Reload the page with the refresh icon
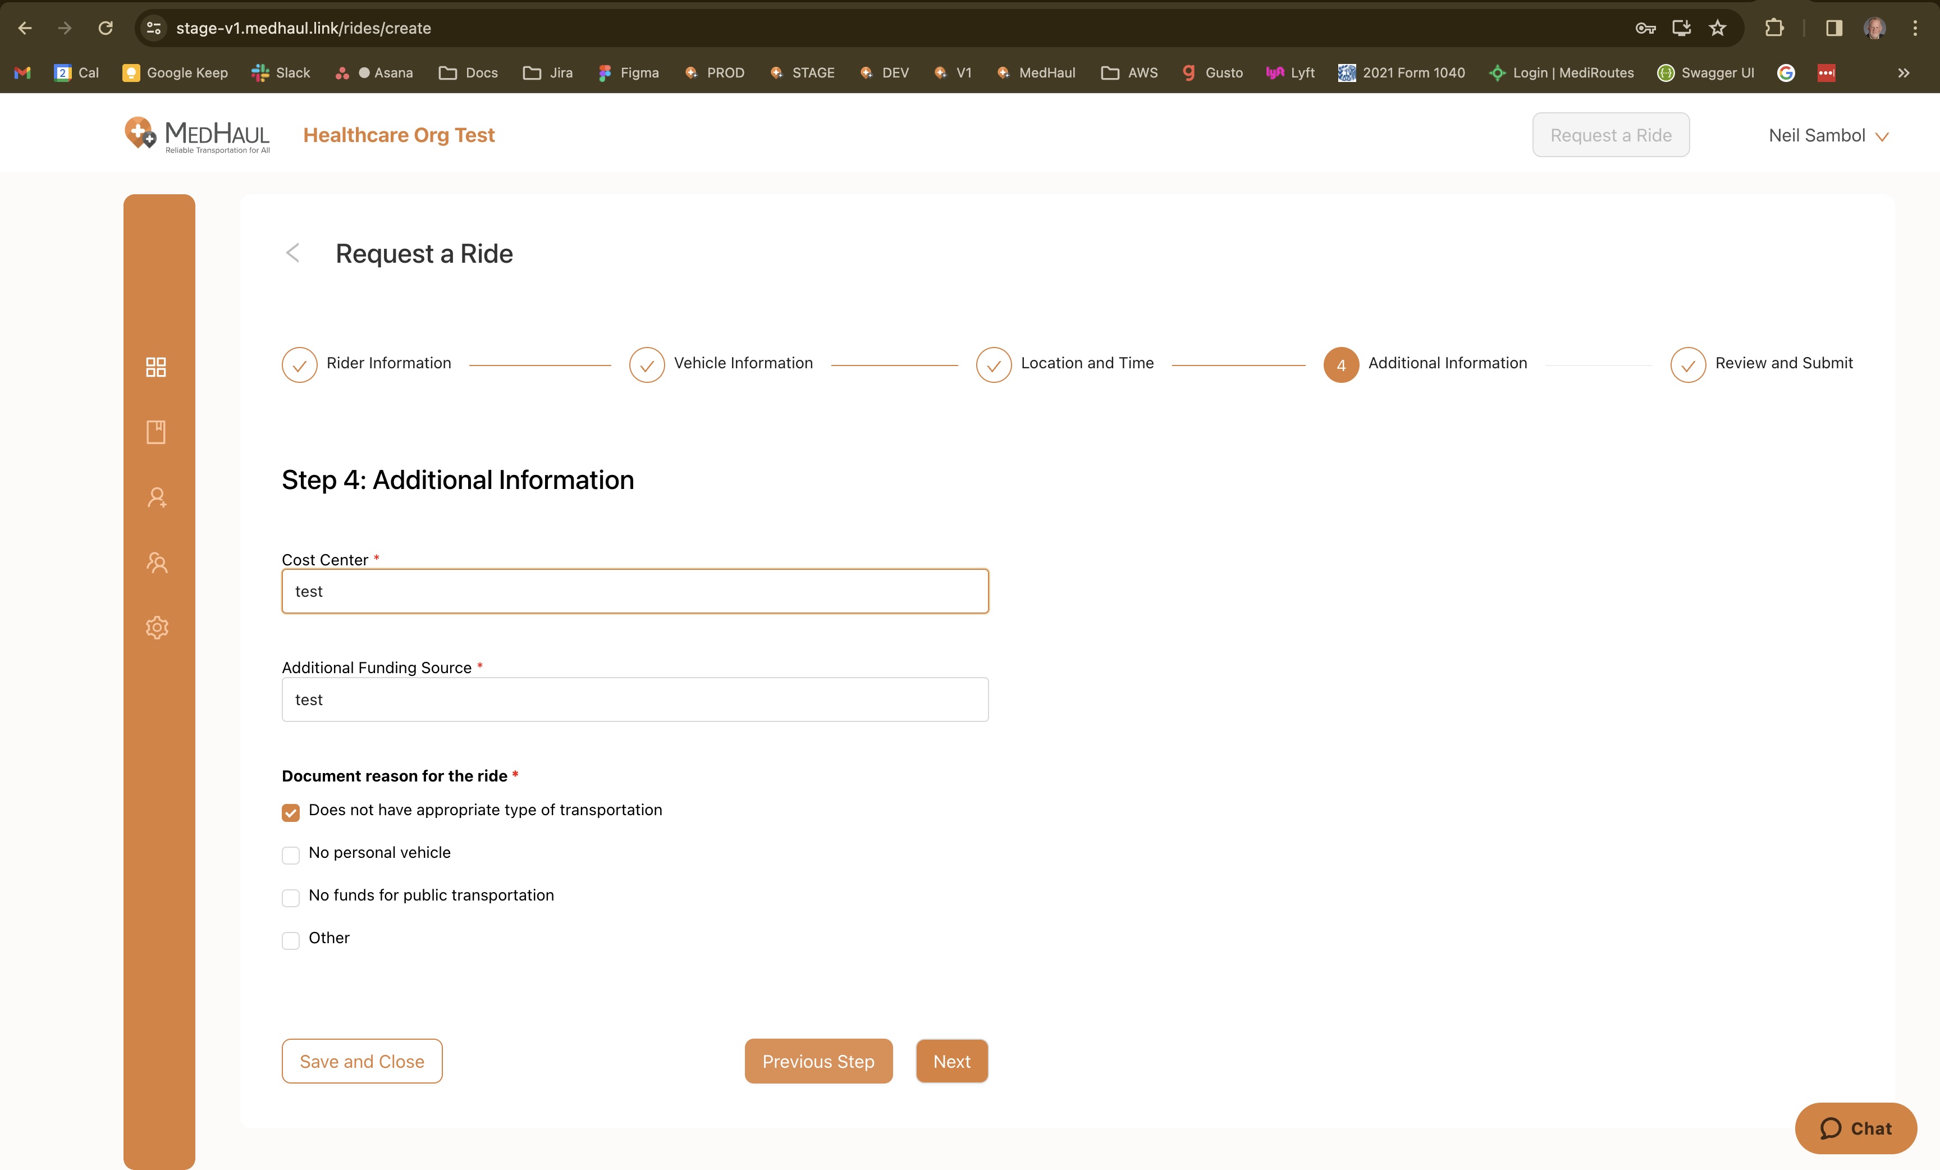The image size is (1940, 1170). coord(106,28)
